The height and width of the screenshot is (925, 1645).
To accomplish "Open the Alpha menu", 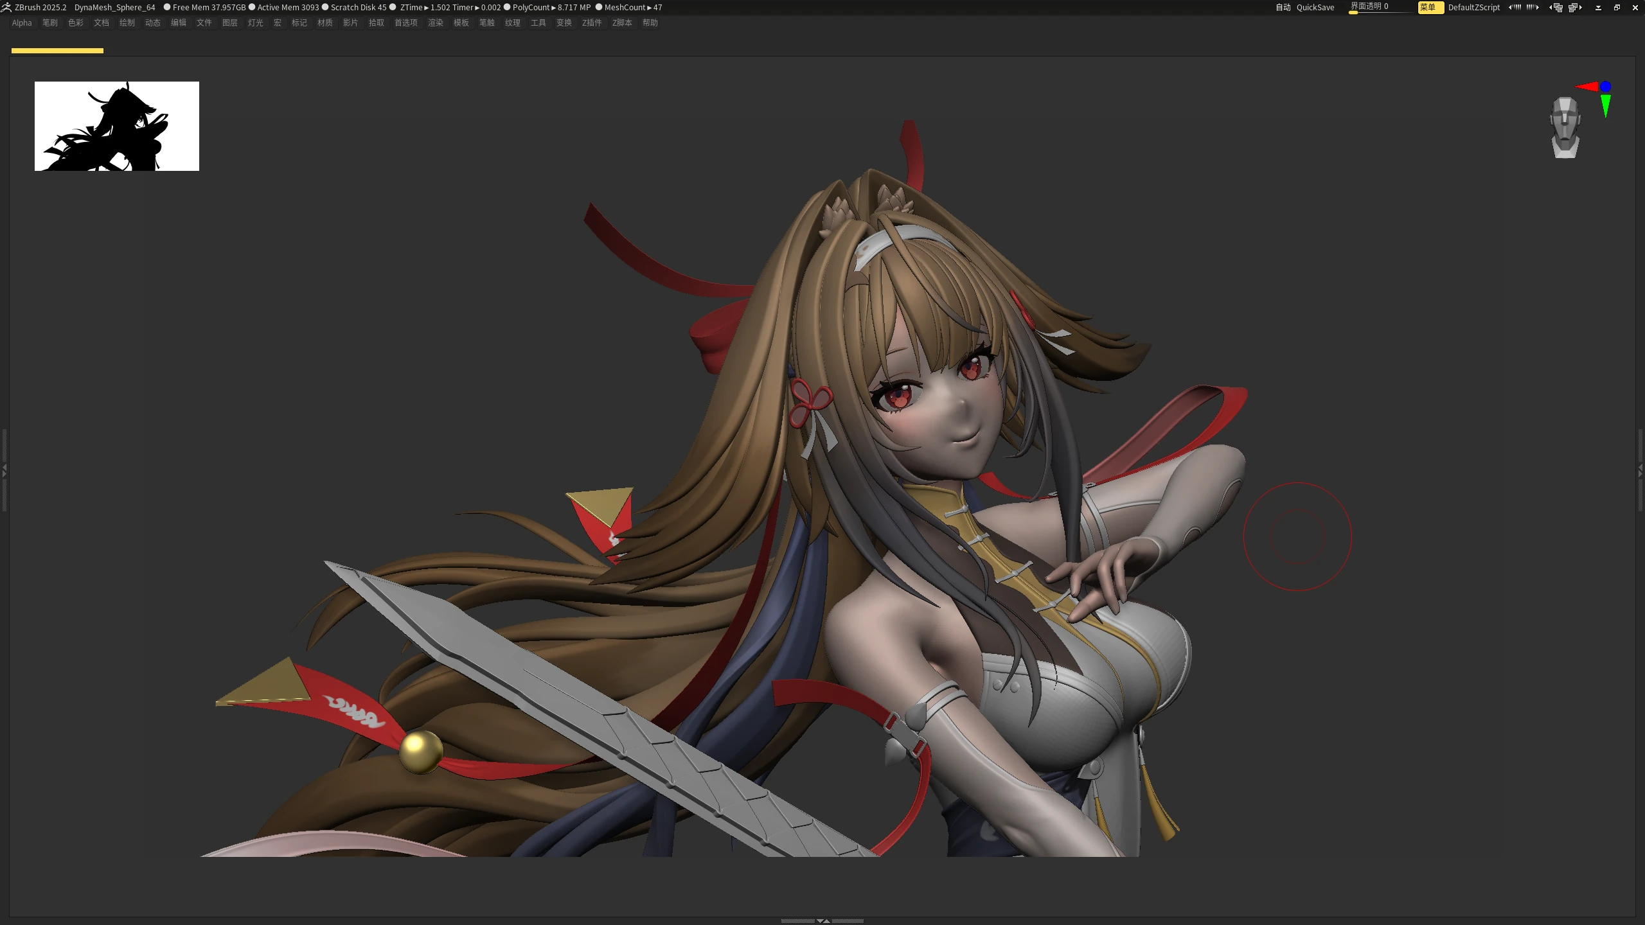I will coord(22,22).
